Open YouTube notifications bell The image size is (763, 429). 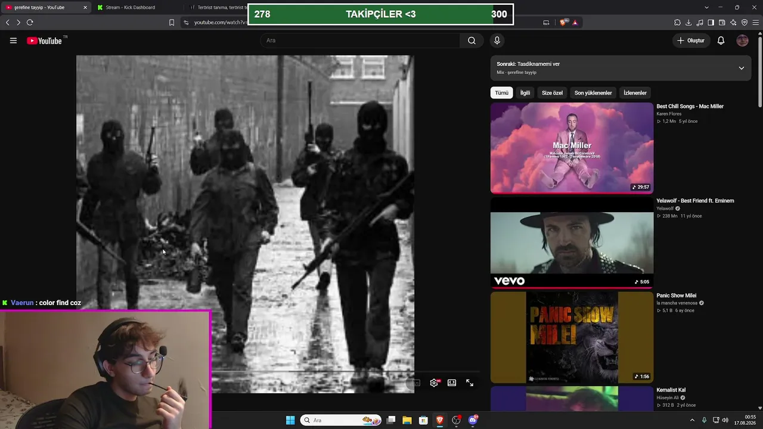click(x=721, y=41)
